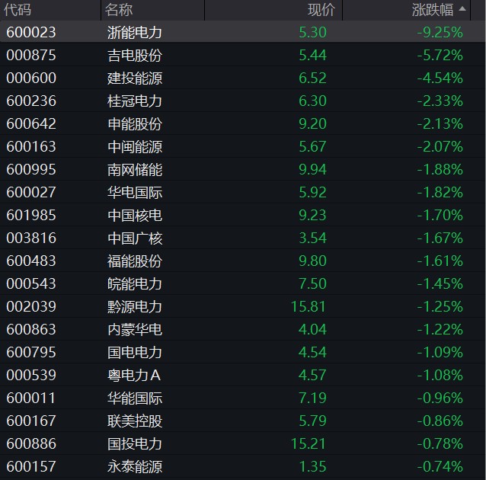Sort by the 现价 column header
The image size is (486, 480).
click(321, 10)
